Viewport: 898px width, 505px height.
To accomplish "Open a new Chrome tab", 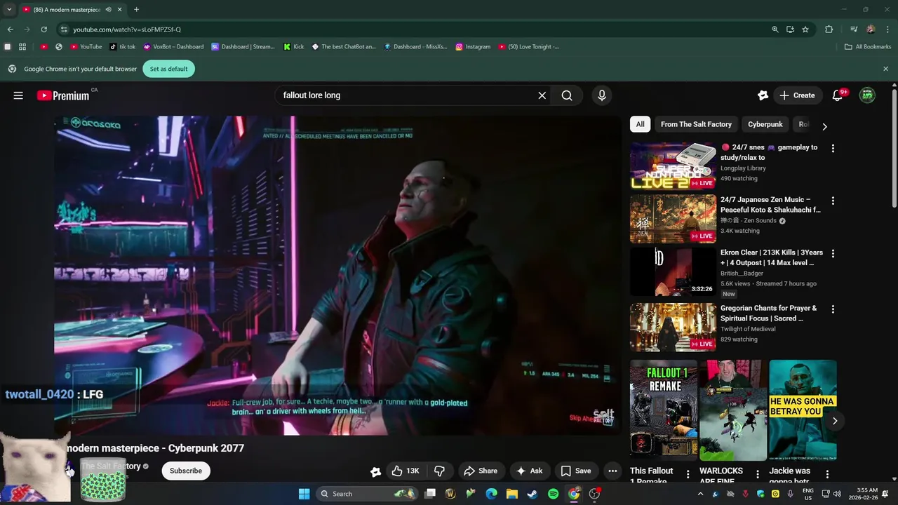I will (x=136, y=10).
